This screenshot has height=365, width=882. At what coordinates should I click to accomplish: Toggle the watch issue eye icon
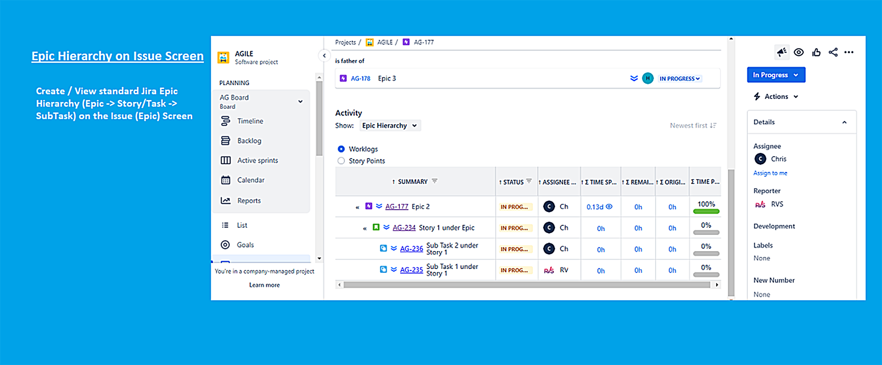pos(799,52)
